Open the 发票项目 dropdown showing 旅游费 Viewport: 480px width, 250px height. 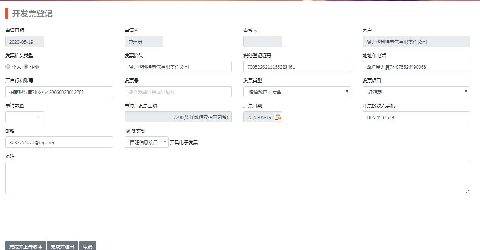(416, 92)
